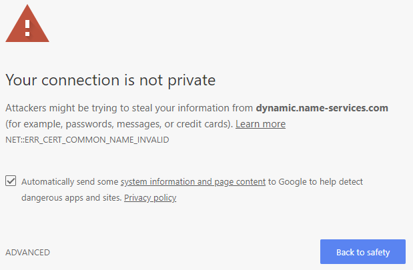The width and height of the screenshot is (413, 270).
Task: Expand the ADVANCED section
Action: coord(27,252)
